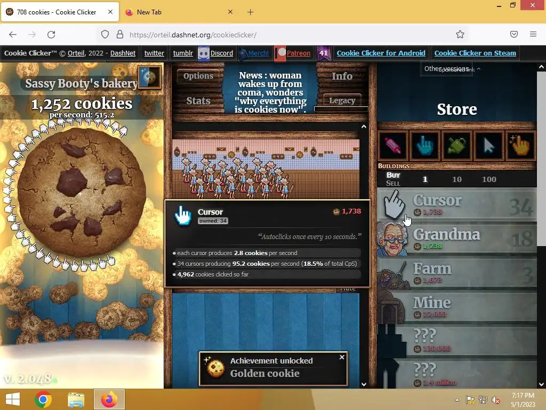
Task: Click the news ticker headline
Action: [x=270, y=92]
